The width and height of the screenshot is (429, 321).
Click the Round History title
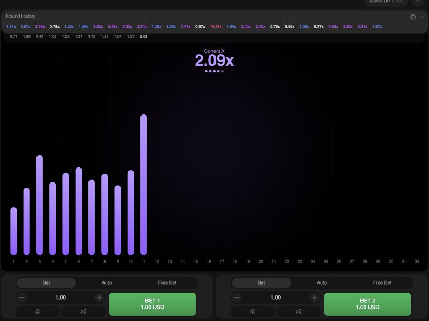(21, 16)
